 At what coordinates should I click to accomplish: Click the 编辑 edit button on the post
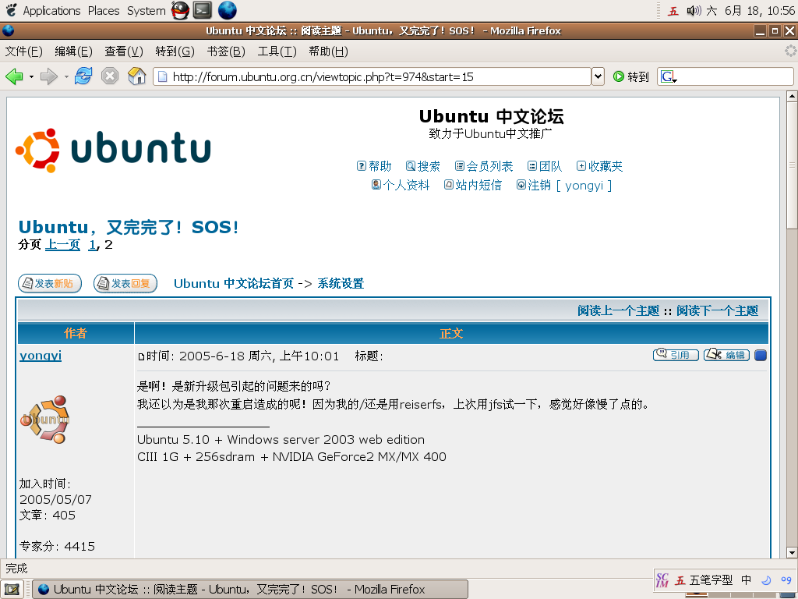click(x=726, y=355)
